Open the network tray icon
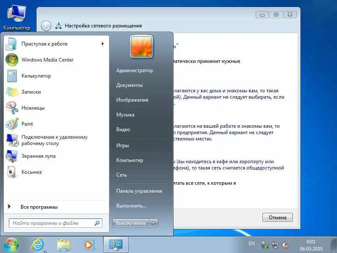This screenshot has width=337, height=253. pos(275,245)
